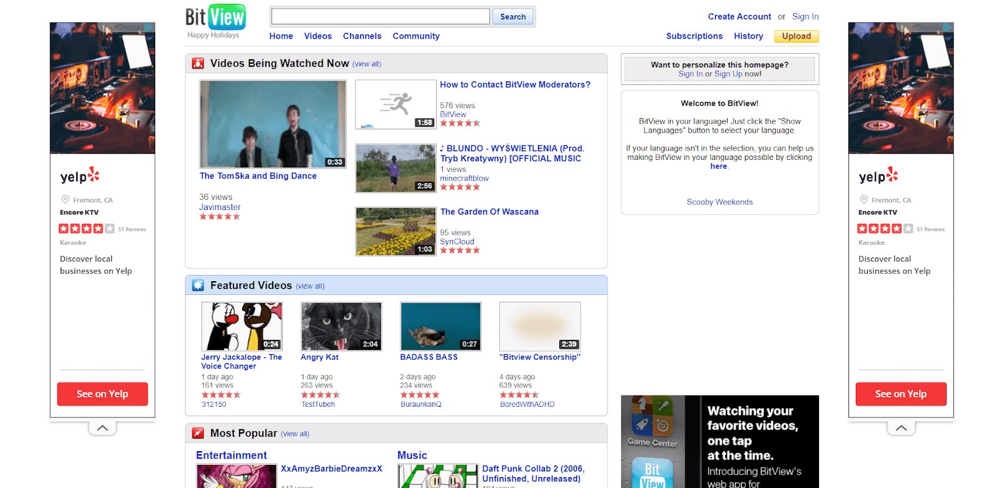The height and width of the screenshot is (488, 1001).
Task: View all videos being watched now
Action: click(367, 64)
